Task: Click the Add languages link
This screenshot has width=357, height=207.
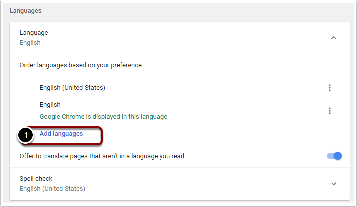Action: (61, 134)
